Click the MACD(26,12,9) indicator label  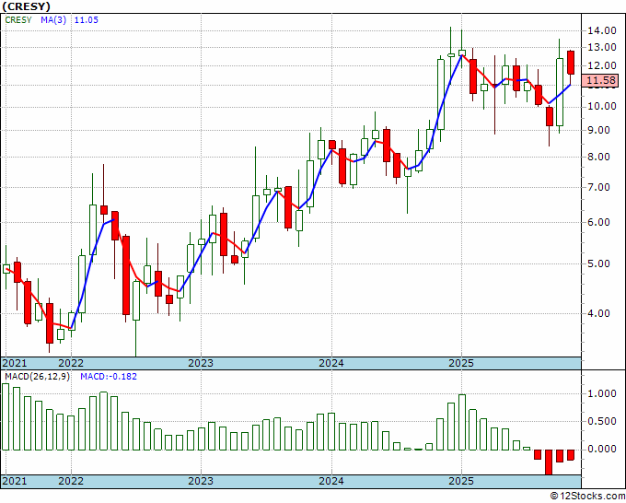point(37,377)
